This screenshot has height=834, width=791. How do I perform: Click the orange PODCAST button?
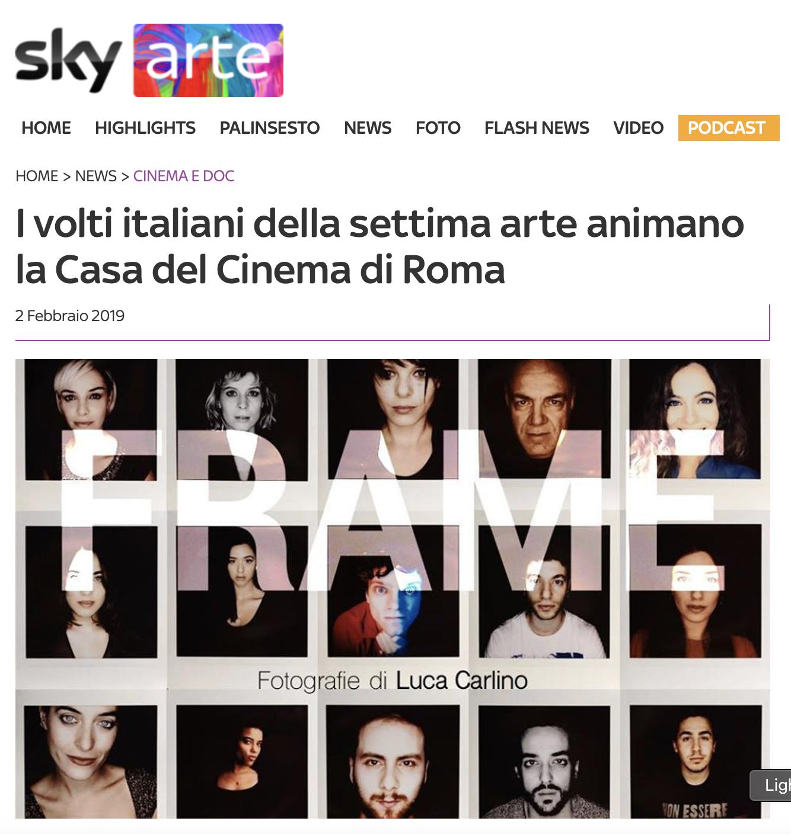click(729, 128)
